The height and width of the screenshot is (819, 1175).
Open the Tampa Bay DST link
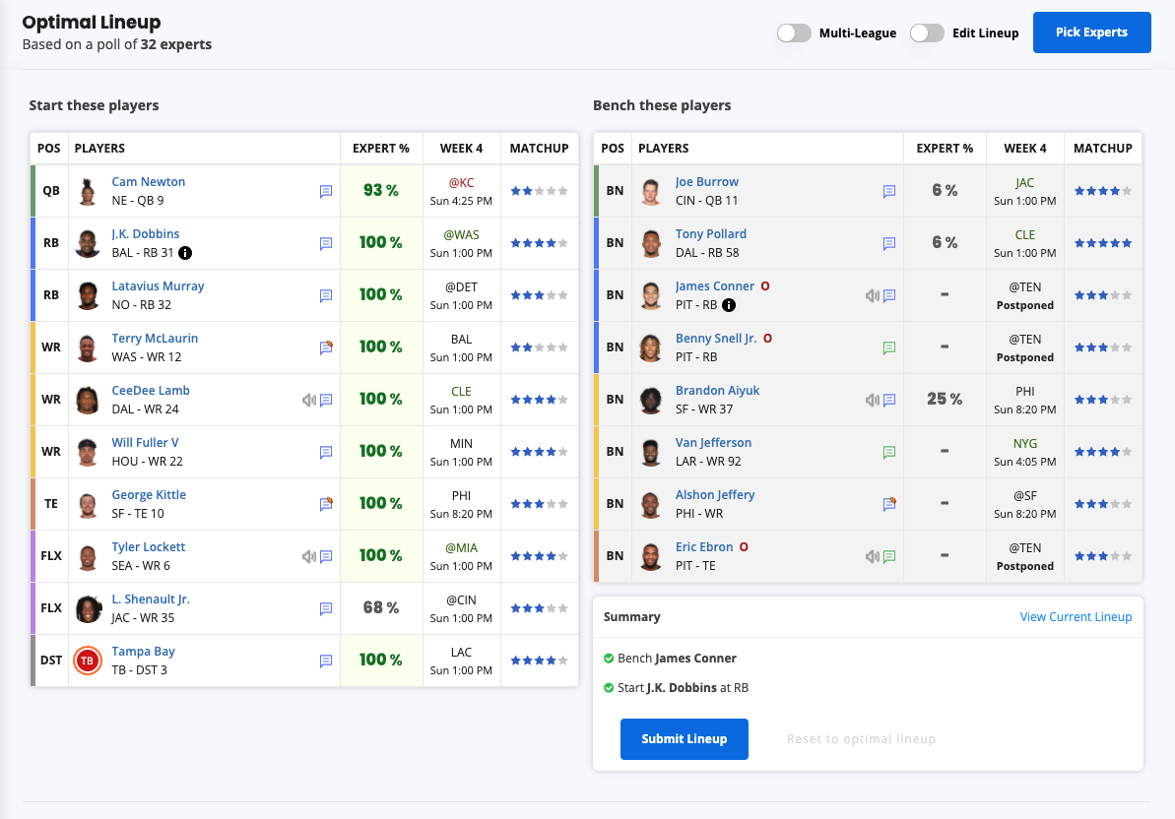tap(143, 652)
